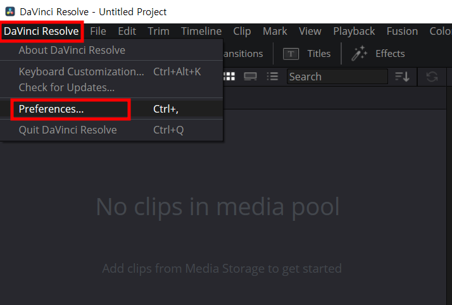The height and width of the screenshot is (305, 452).
Task: Open the Playback menu
Action: [x=354, y=31]
